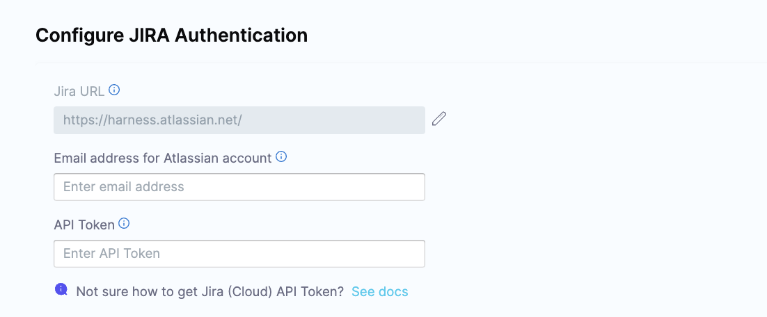Show the API Token help tooltip

(x=124, y=224)
